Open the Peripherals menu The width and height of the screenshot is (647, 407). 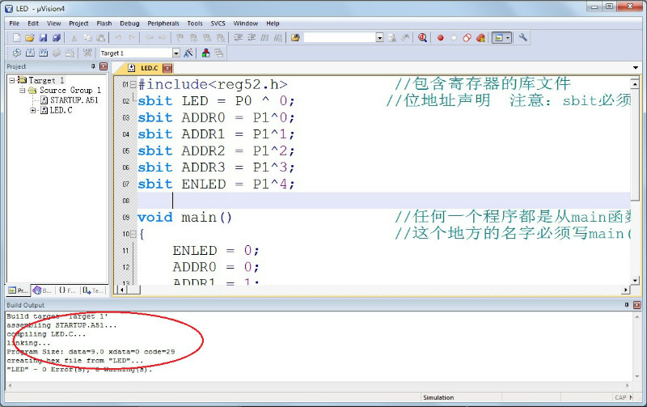163,23
